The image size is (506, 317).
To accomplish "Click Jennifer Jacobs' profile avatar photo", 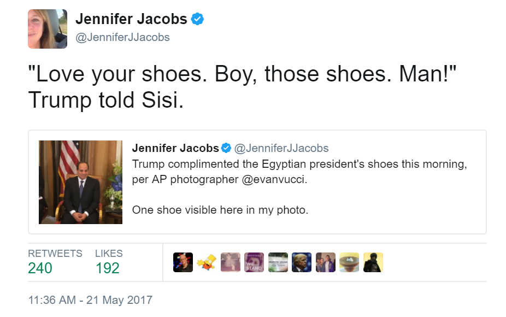I will click(x=48, y=29).
